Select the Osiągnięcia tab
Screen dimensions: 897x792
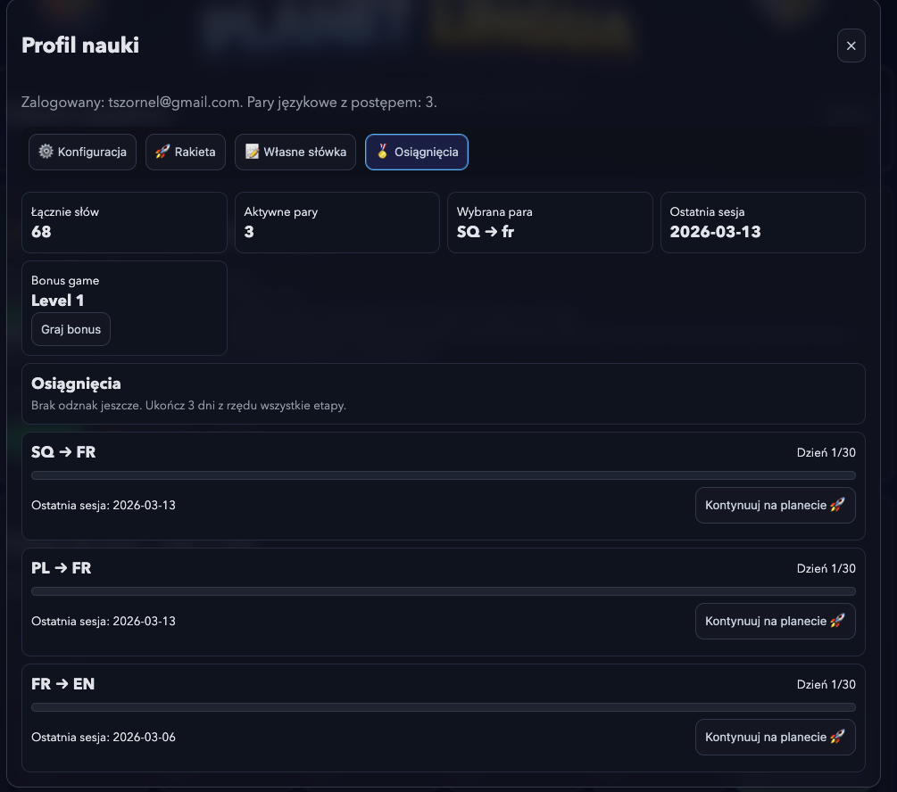[417, 153]
